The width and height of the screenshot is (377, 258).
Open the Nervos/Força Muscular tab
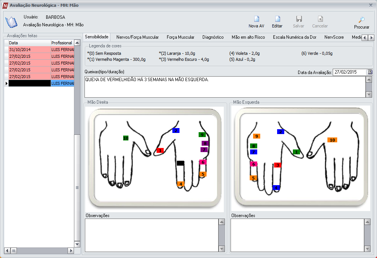coord(137,37)
